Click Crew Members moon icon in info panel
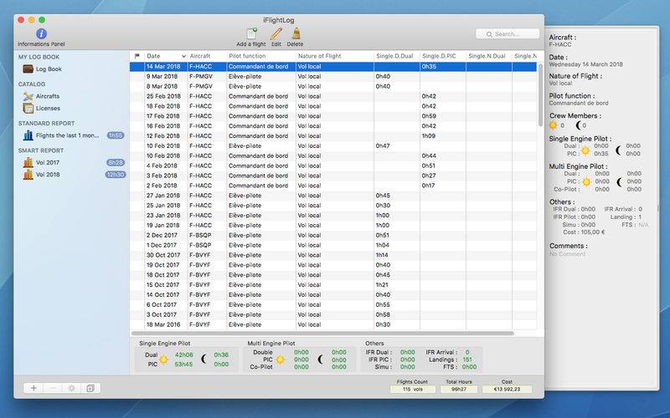Image resolution: width=670 pixels, height=418 pixels. tap(578, 125)
